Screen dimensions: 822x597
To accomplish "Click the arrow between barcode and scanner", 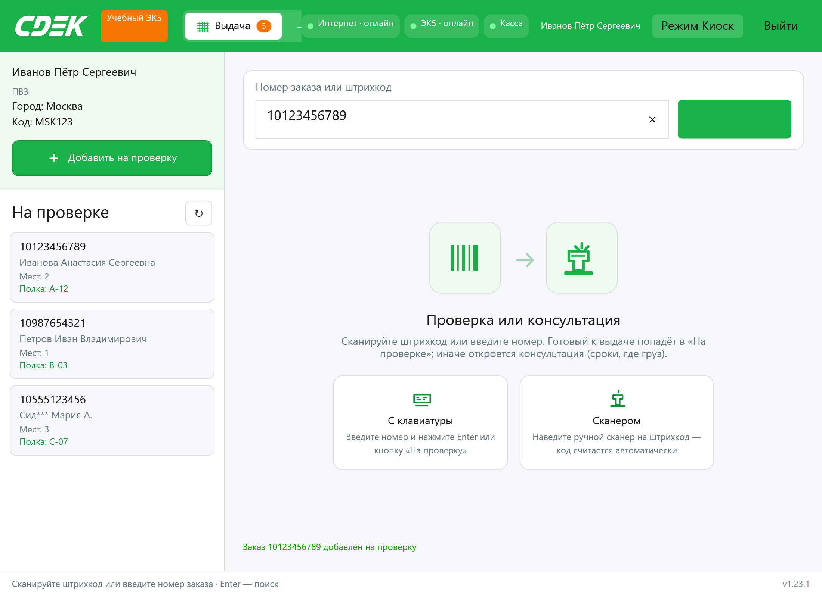I will (x=525, y=260).
